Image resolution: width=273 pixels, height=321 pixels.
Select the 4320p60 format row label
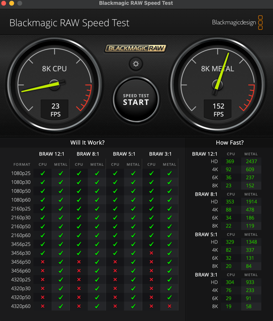[21, 306]
